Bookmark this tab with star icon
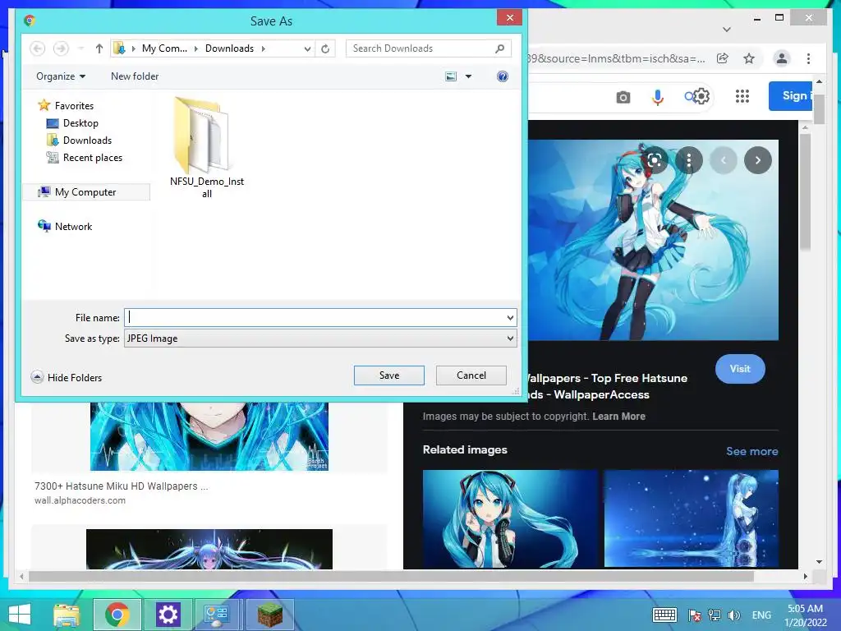841x631 pixels. (x=749, y=58)
